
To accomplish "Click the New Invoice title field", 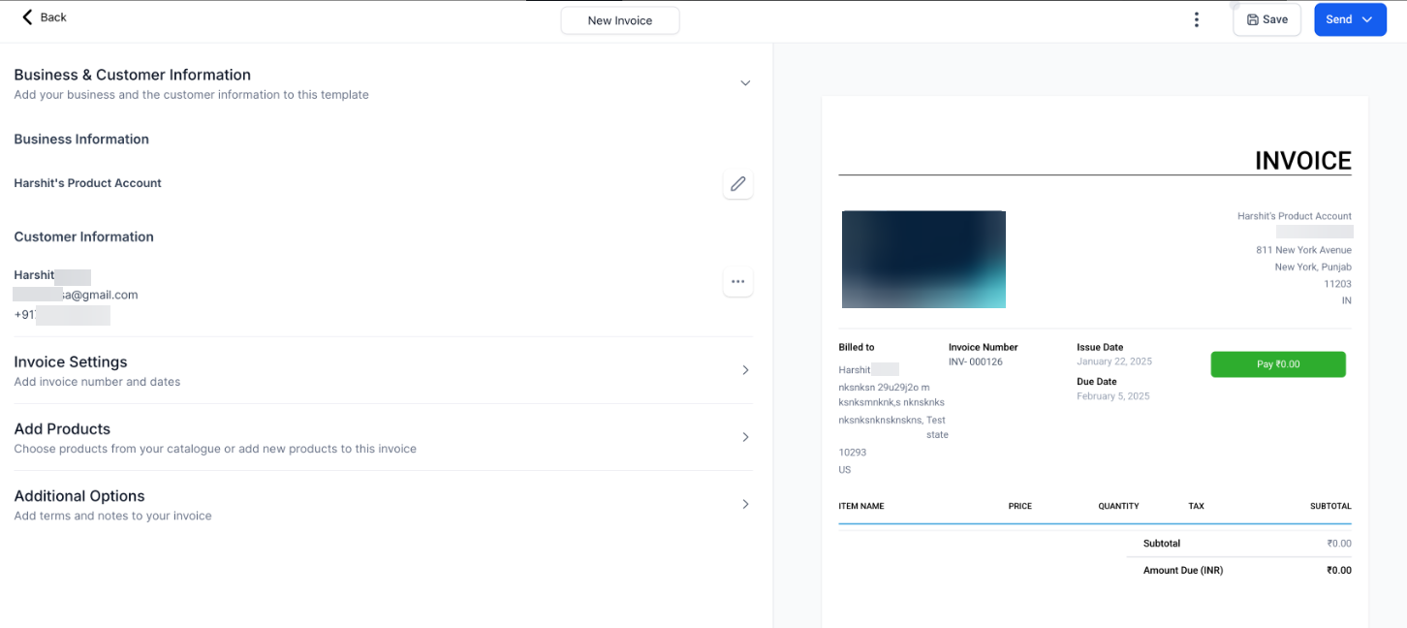I will click(x=620, y=20).
